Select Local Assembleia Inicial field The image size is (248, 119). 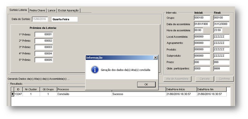202,37
